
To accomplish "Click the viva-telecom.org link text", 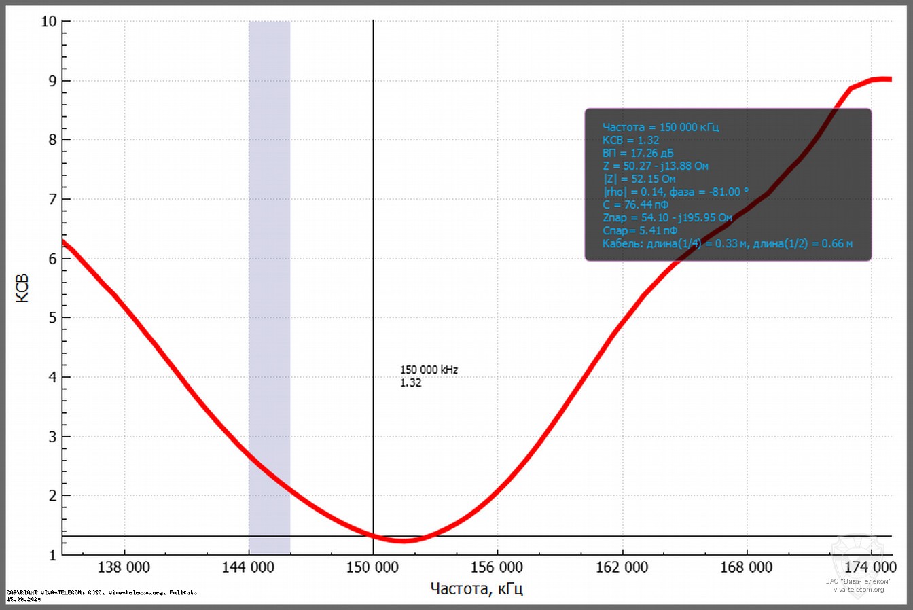I will (x=859, y=589).
